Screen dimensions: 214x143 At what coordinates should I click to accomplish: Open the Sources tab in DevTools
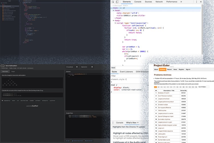(x=148, y=2)
